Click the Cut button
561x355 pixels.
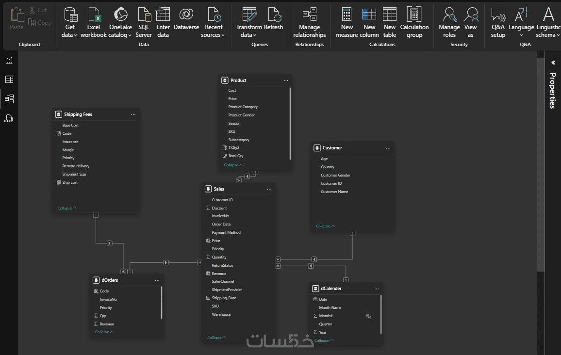[x=38, y=10]
